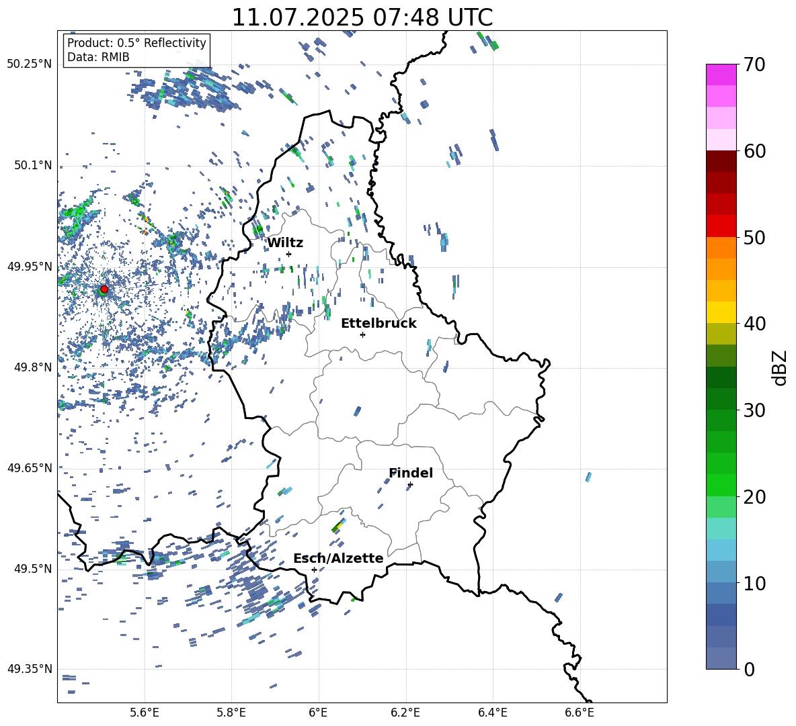Click the Findel location cross marker
The width and height of the screenshot is (796, 726).
(410, 485)
